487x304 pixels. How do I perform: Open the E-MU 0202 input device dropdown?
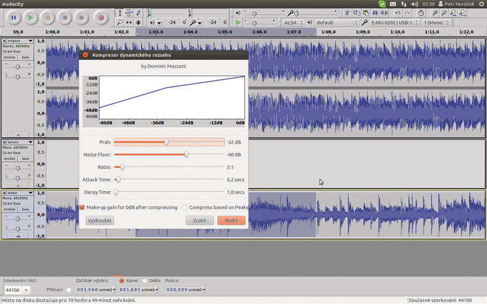point(395,22)
